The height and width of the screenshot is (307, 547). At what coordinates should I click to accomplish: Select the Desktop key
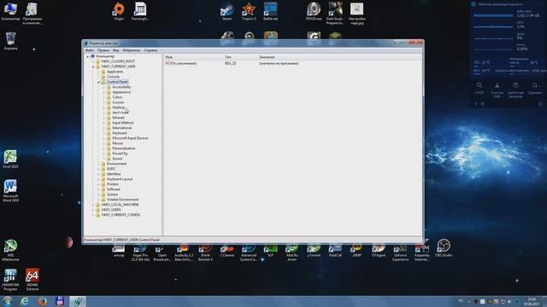(118, 107)
